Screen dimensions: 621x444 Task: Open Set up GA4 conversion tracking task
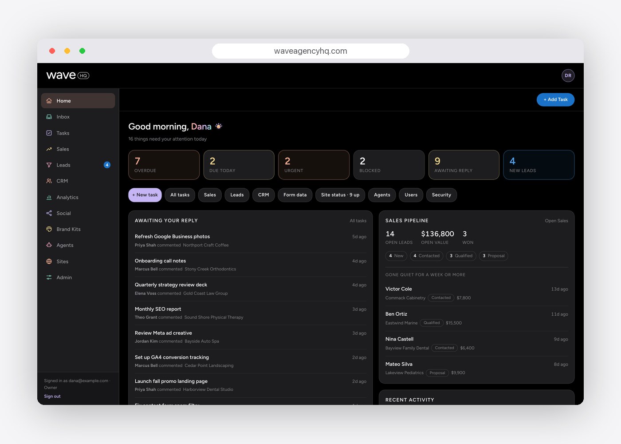[x=251, y=361]
